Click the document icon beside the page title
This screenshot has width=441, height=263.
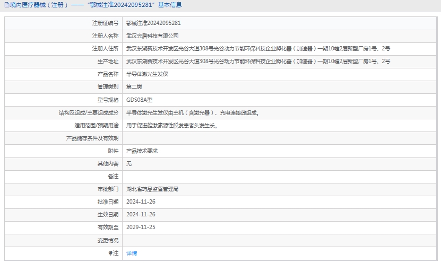click(6, 5)
